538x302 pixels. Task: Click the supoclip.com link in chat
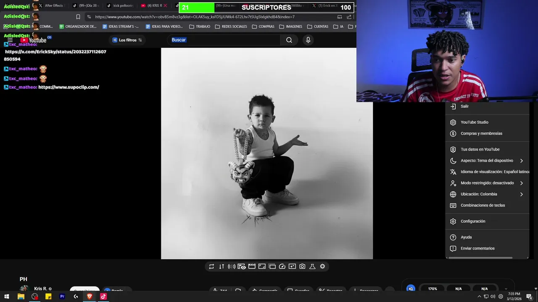tap(69, 87)
